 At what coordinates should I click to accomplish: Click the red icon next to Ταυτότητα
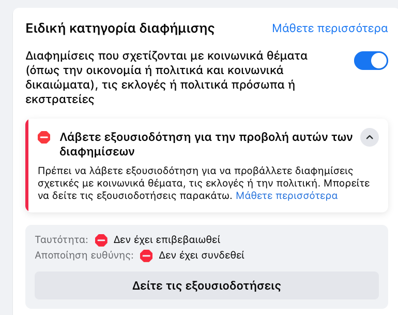[x=101, y=240]
